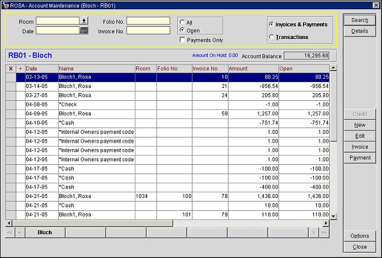This screenshot has width=382, height=258.
Task: Enable the Payments Only checkbox
Action: tap(183, 40)
